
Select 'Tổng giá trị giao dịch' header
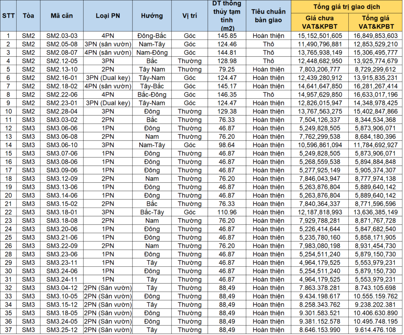click(x=346, y=7)
